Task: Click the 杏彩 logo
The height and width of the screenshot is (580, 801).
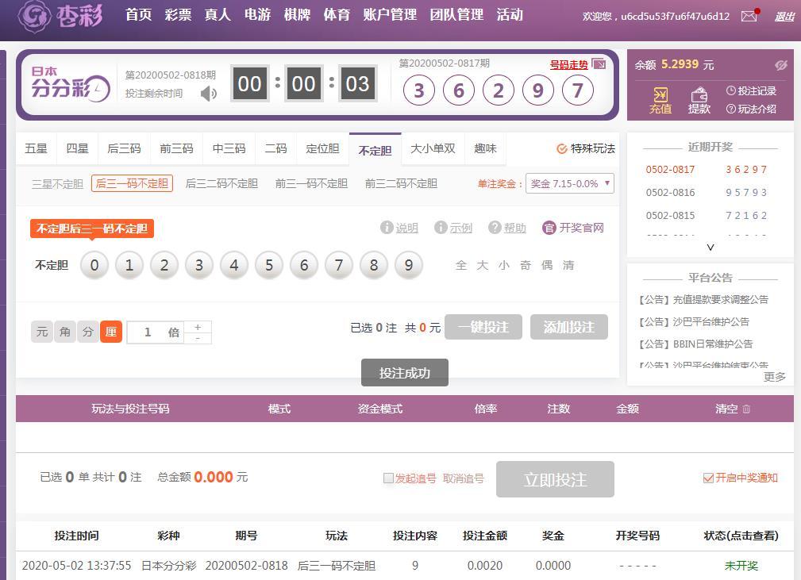Action: [x=60, y=16]
